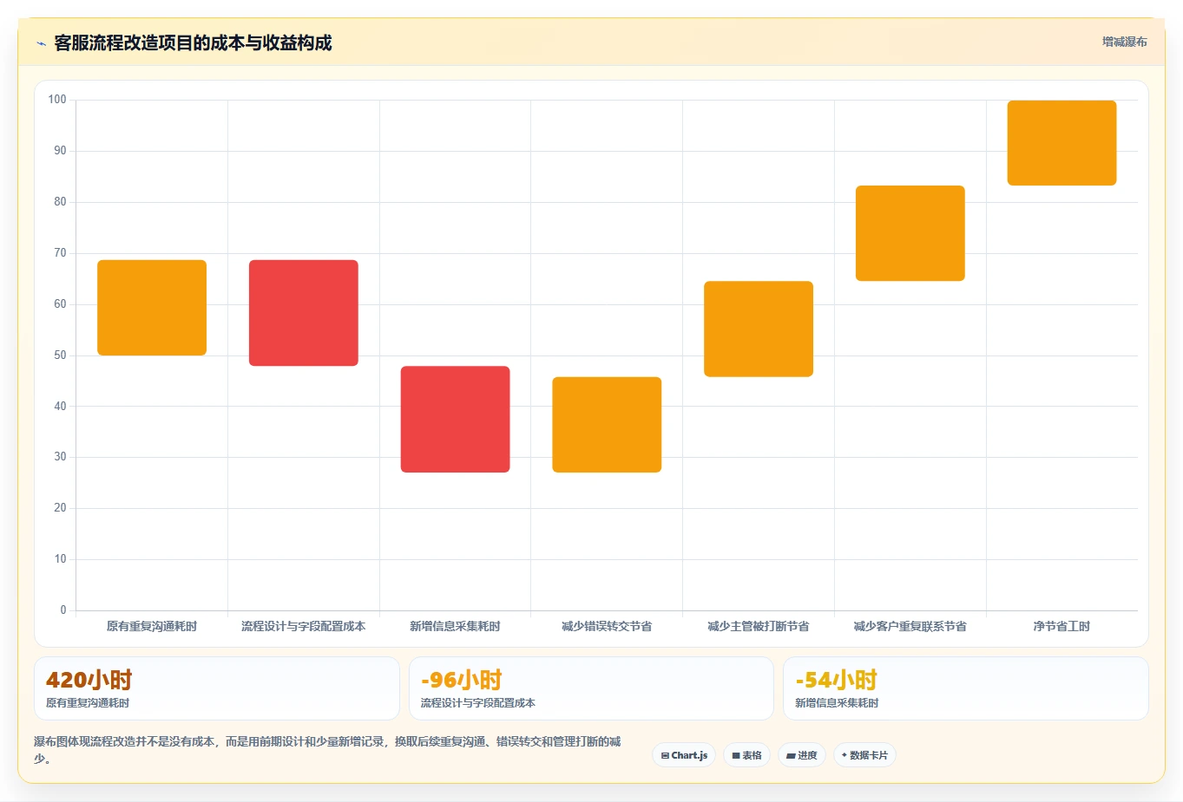Select the 表格 chip
This screenshot has height=802, width=1183.
(746, 755)
